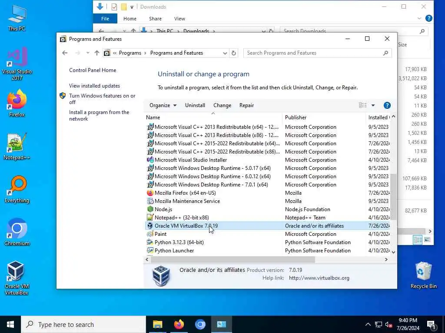This screenshot has width=445, height=333.
Task: Click the view layout icon in toolbar
Action: (x=363, y=105)
